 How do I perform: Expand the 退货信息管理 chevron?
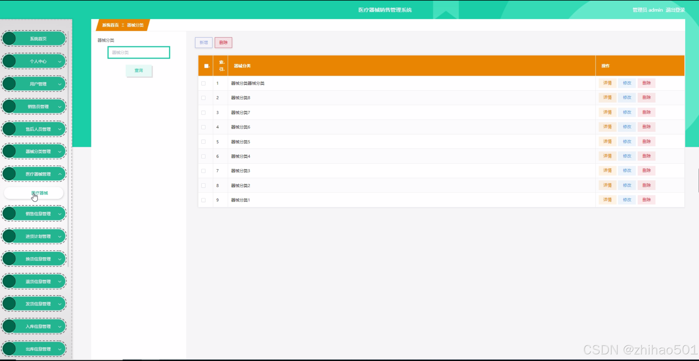click(x=60, y=281)
